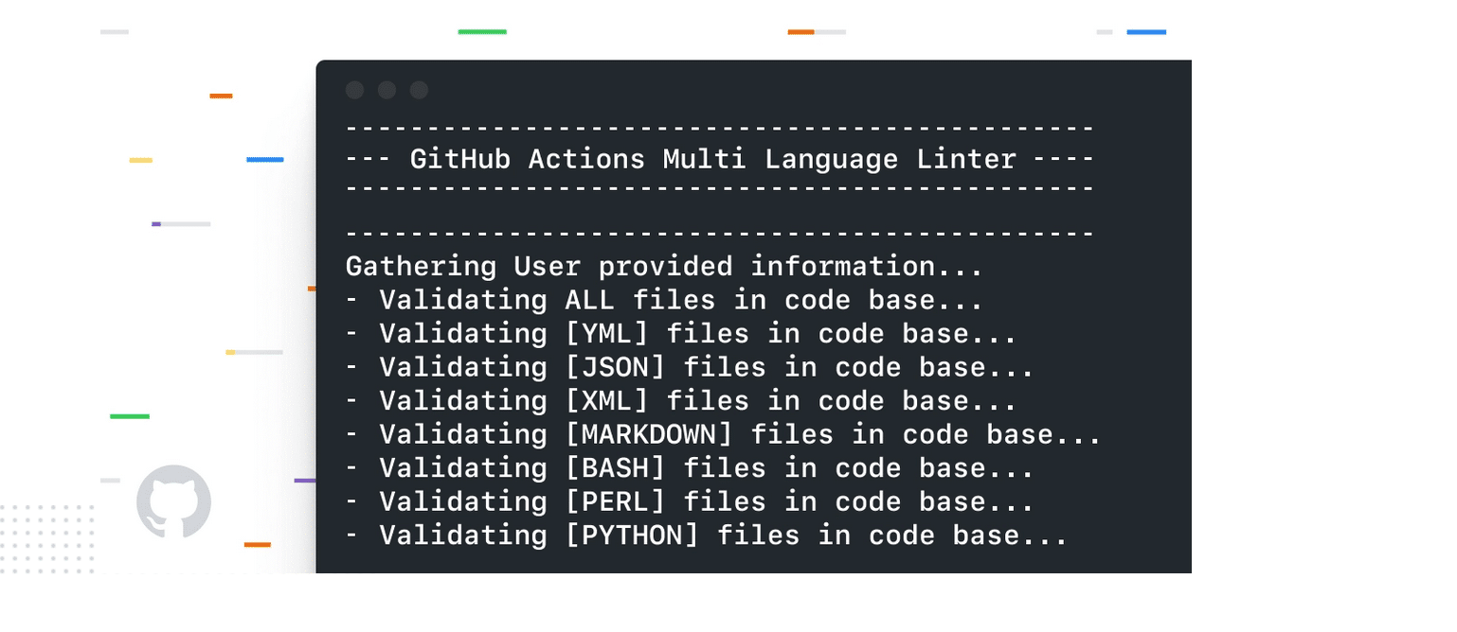1457x632 pixels.
Task: Click the [YML] validation line
Action: tap(680, 334)
